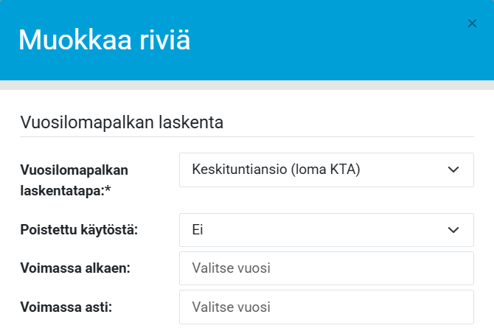Focus the Voimassa asti year field
Screen dimensions: 494x331
[326, 307]
